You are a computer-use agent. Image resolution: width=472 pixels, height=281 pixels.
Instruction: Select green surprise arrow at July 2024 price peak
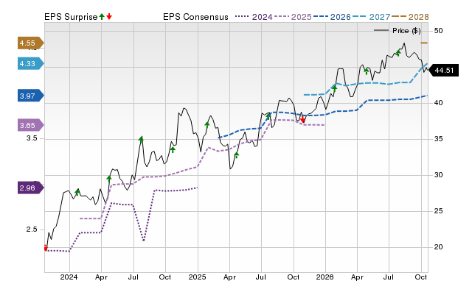click(x=141, y=139)
